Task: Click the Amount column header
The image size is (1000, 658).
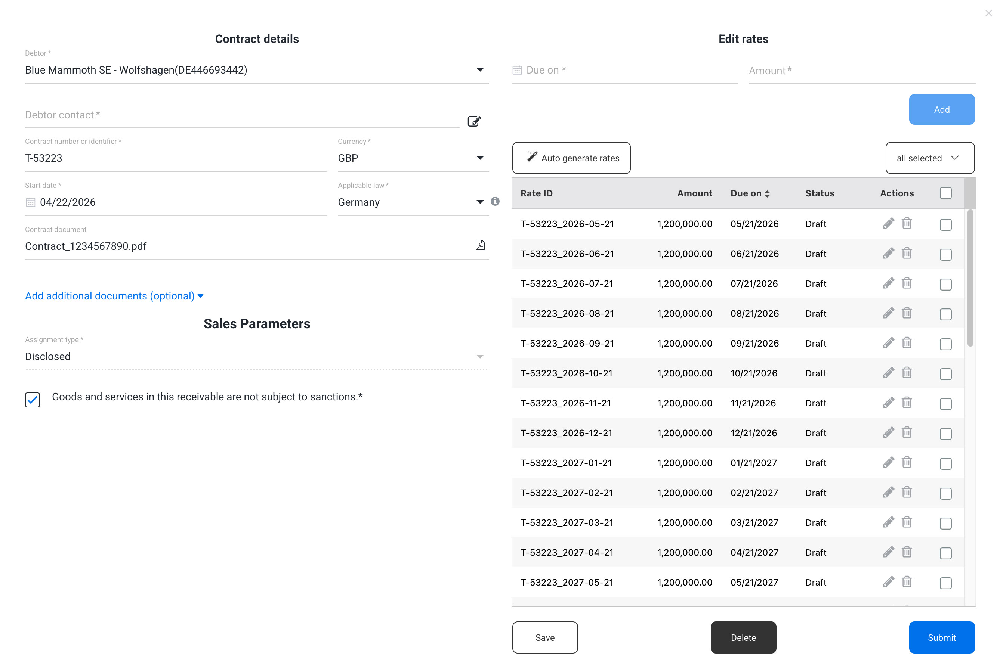Action: pyautogui.click(x=695, y=193)
